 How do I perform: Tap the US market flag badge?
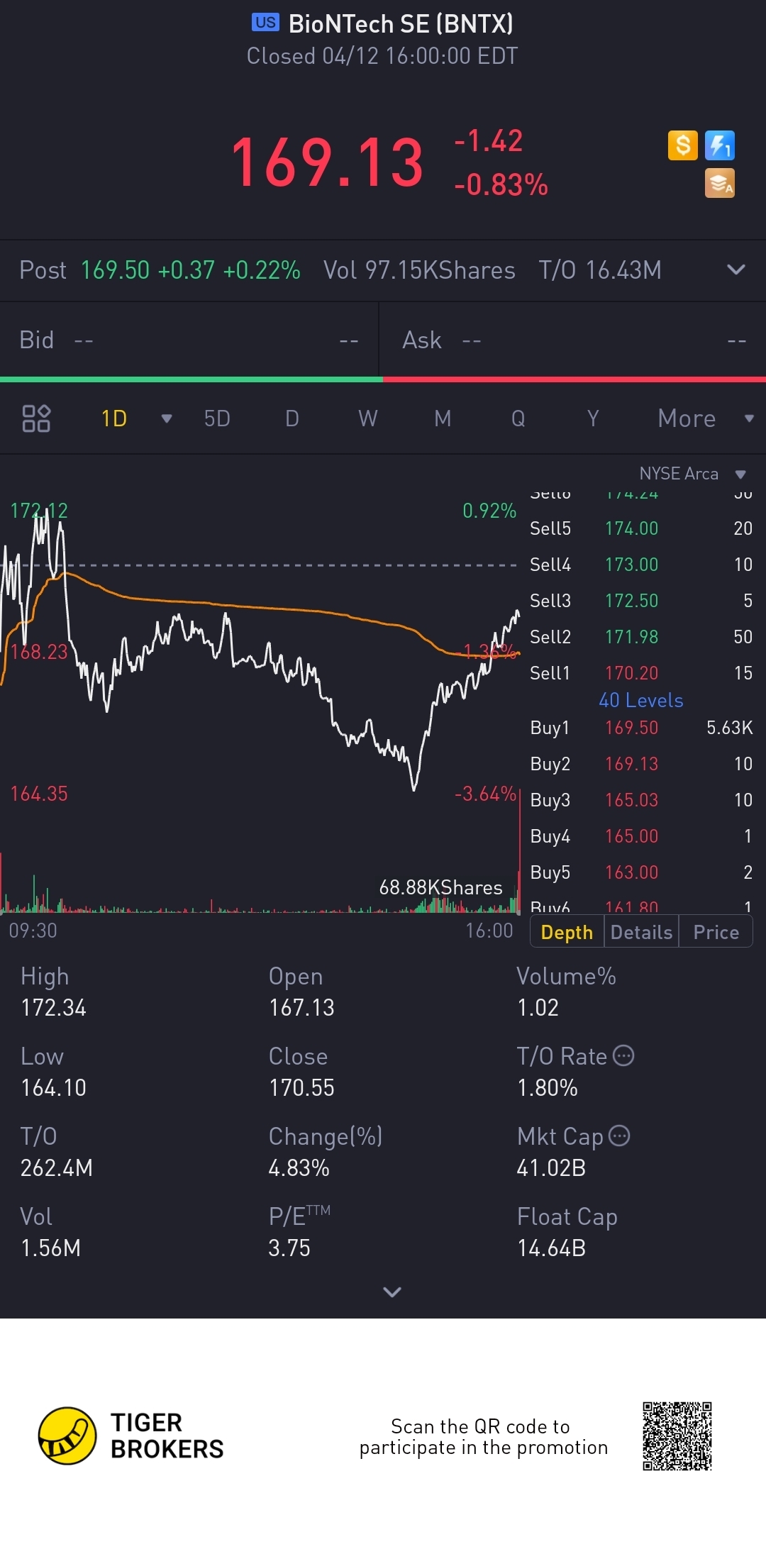click(265, 23)
